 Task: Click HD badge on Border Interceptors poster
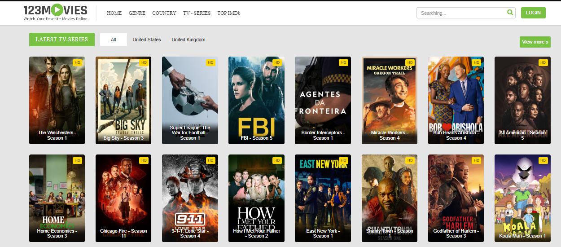[x=343, y=63]
